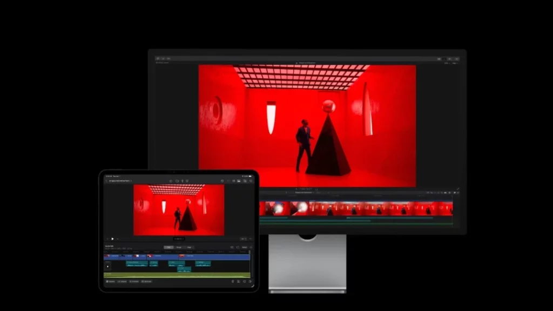
Task: Toggle the square jog wheel button beside iPad timeline
Action: point(107,267)
